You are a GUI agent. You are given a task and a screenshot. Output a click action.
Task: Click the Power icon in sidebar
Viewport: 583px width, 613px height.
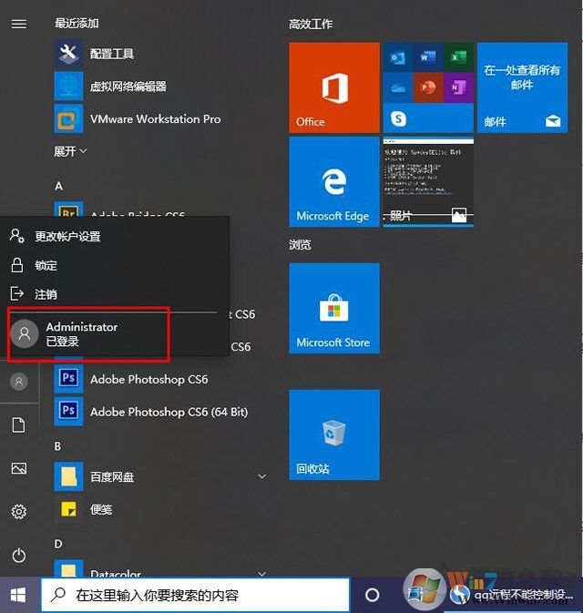click(19, 555)
